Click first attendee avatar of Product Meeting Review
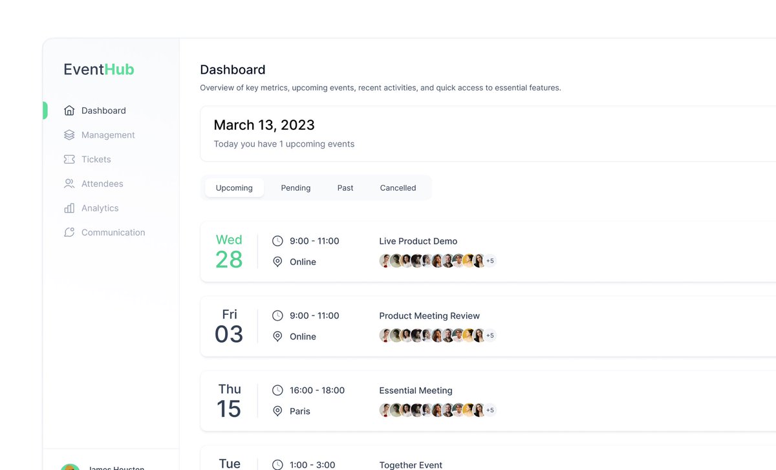Image resolution: width=776 pixels, height=470 pixels. (x=386, y=336)
